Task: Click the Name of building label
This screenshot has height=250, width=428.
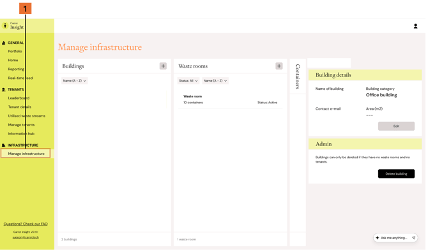Action: coord(330,89)
